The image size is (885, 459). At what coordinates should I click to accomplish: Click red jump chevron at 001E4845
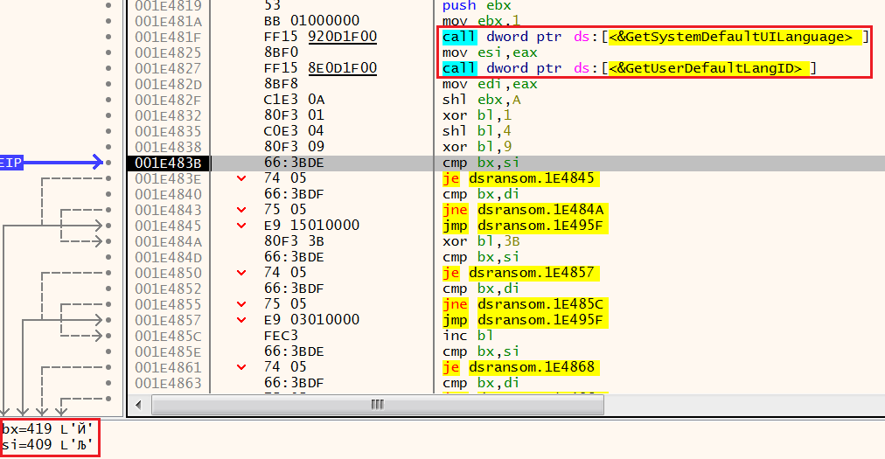[x=242, y=226]
